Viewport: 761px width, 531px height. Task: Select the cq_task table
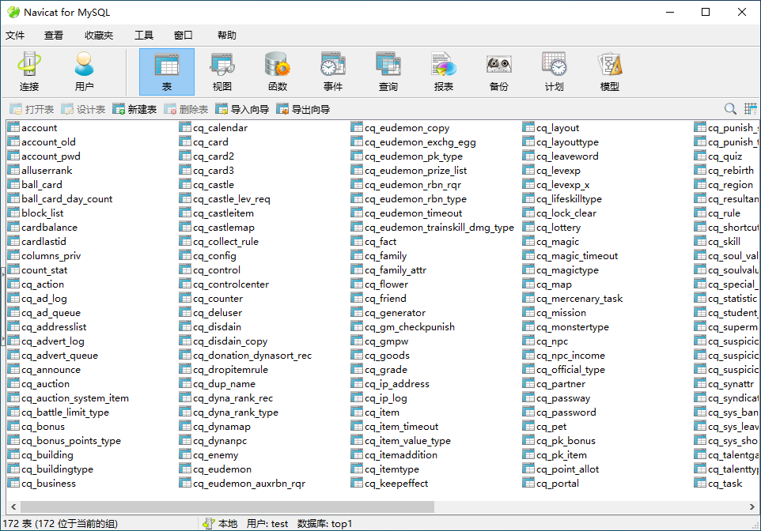pyautogui.click(x=725, y=484)
